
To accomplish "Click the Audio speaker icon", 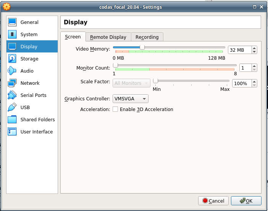I will coord(12,71).
